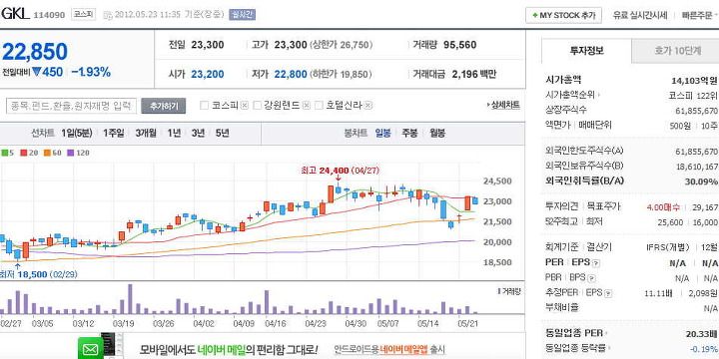Click the blue 실시간 badge in the header

(242, 15)
